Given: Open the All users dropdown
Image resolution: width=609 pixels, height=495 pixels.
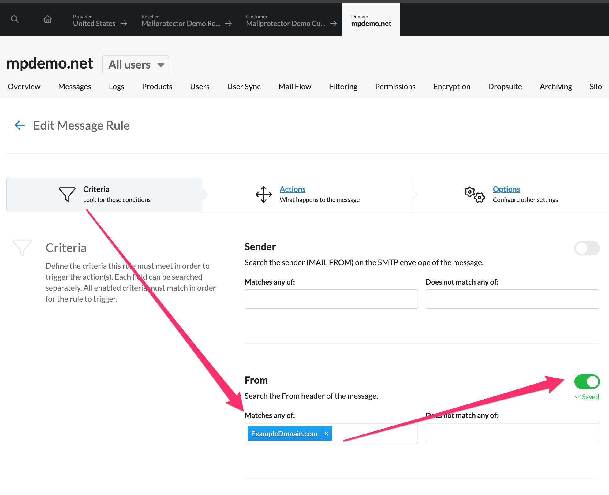Looking at the screenshot, I should click(135, 64).
